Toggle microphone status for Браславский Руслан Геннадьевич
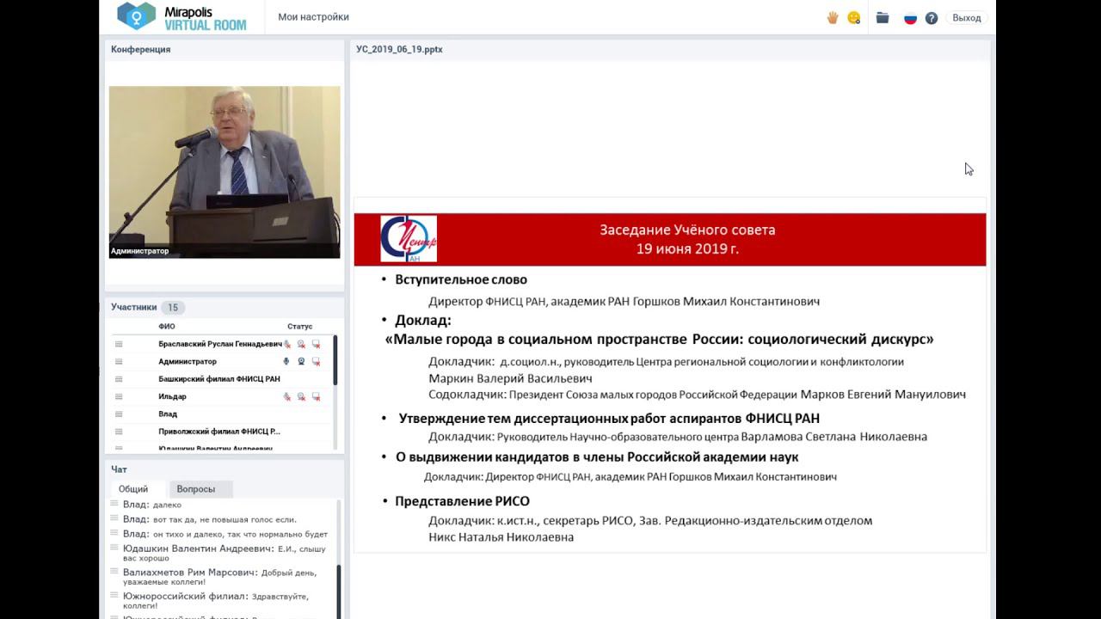This screenshot has height=619, width=1101. [287, 344]
